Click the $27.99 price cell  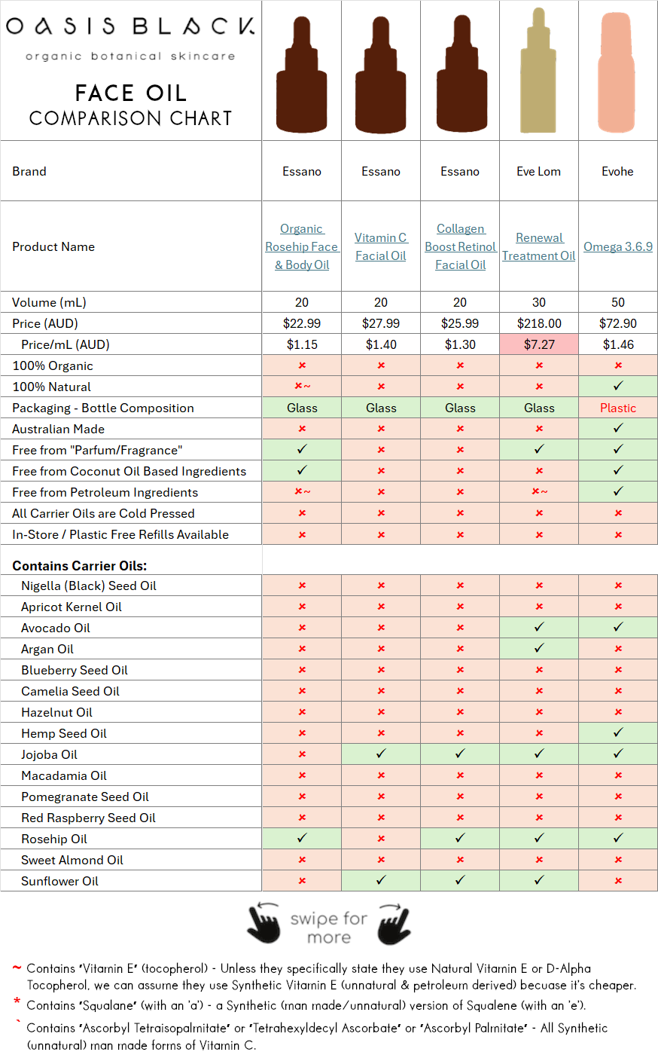pos(381,323)
